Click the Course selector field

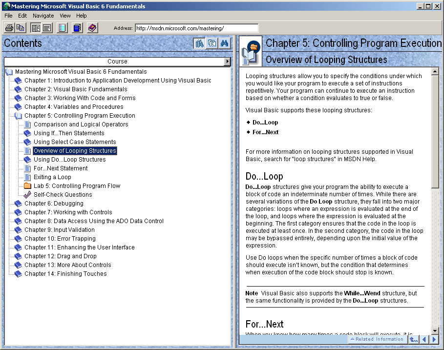(117, 62)
